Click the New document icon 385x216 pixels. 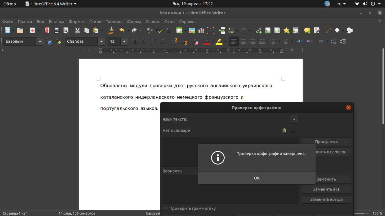pyautogui.click(x=8, y=30)
